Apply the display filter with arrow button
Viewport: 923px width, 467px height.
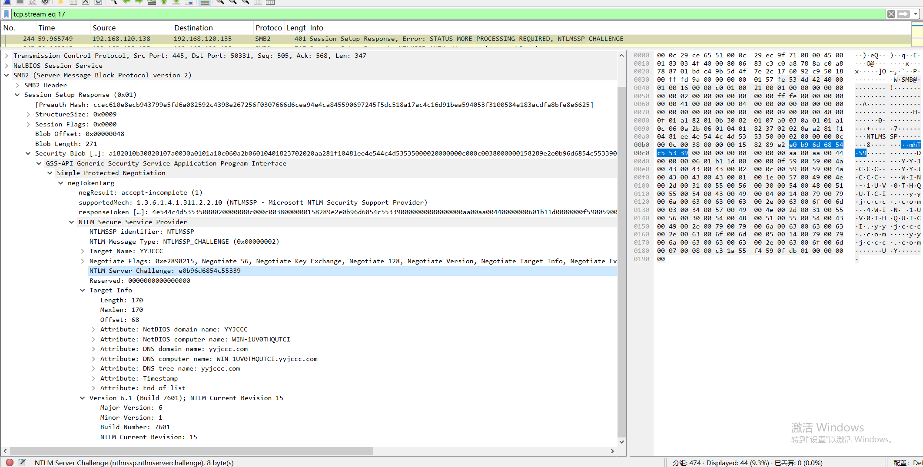(903, 14)
